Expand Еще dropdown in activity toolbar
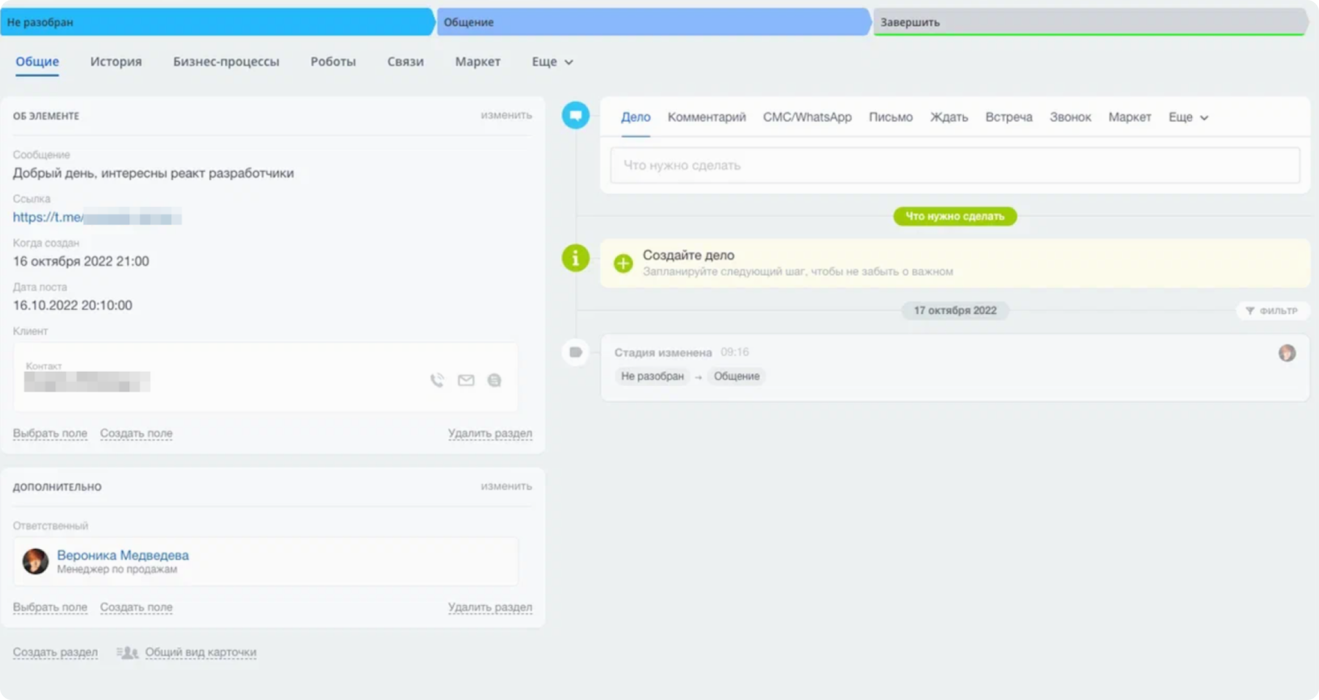 pyautogui.click(x=1188, y=118)
